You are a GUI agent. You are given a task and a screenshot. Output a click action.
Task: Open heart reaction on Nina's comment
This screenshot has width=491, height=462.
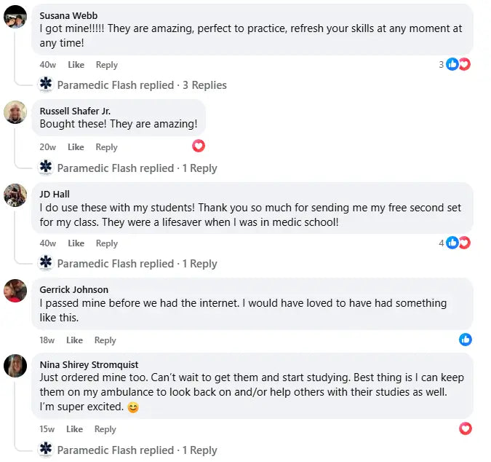[x=466, y=428]
